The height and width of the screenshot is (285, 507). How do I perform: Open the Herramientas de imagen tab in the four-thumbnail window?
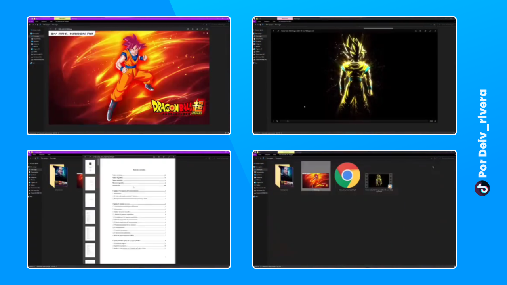[286, 155]
